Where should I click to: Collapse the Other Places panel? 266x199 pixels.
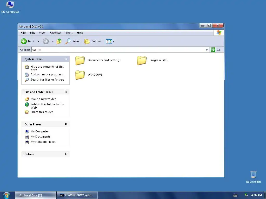click(x=66, y=124)
